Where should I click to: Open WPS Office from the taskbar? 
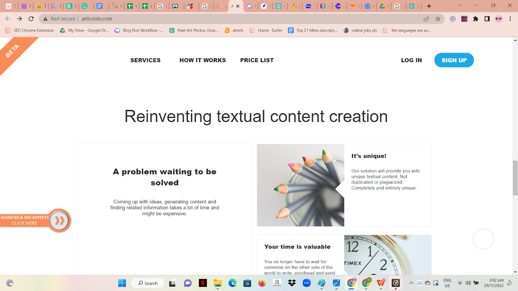[x=381, y=283]
